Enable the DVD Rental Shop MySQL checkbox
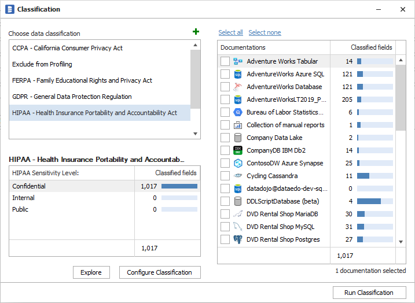 coord(225,227)
